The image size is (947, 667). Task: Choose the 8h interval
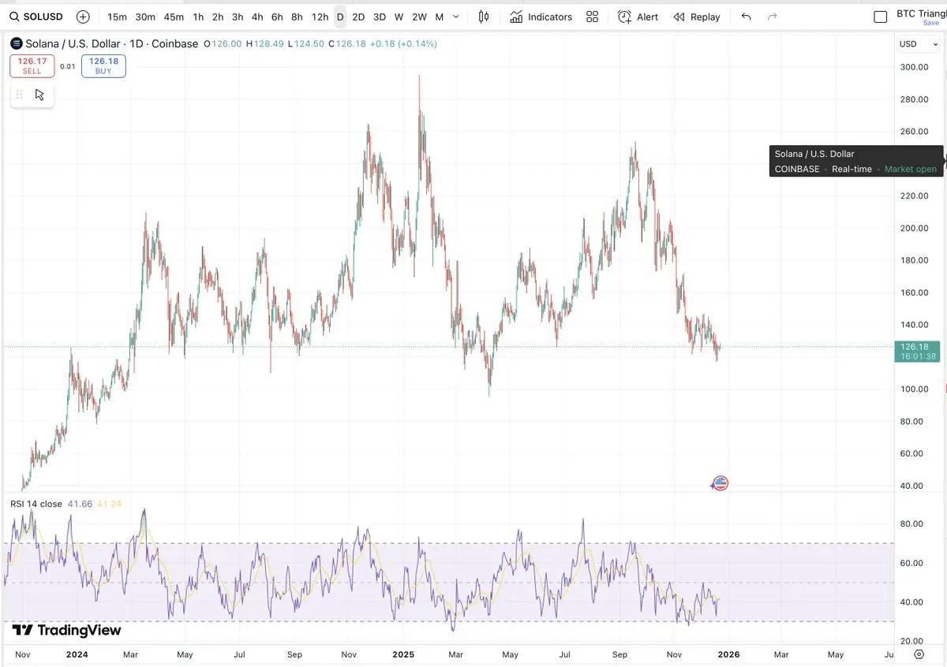[297, 17]
